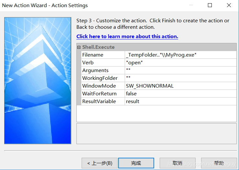Select the WindowMode property label
This screenshot has height=170, width=239.
pos(103,86)
